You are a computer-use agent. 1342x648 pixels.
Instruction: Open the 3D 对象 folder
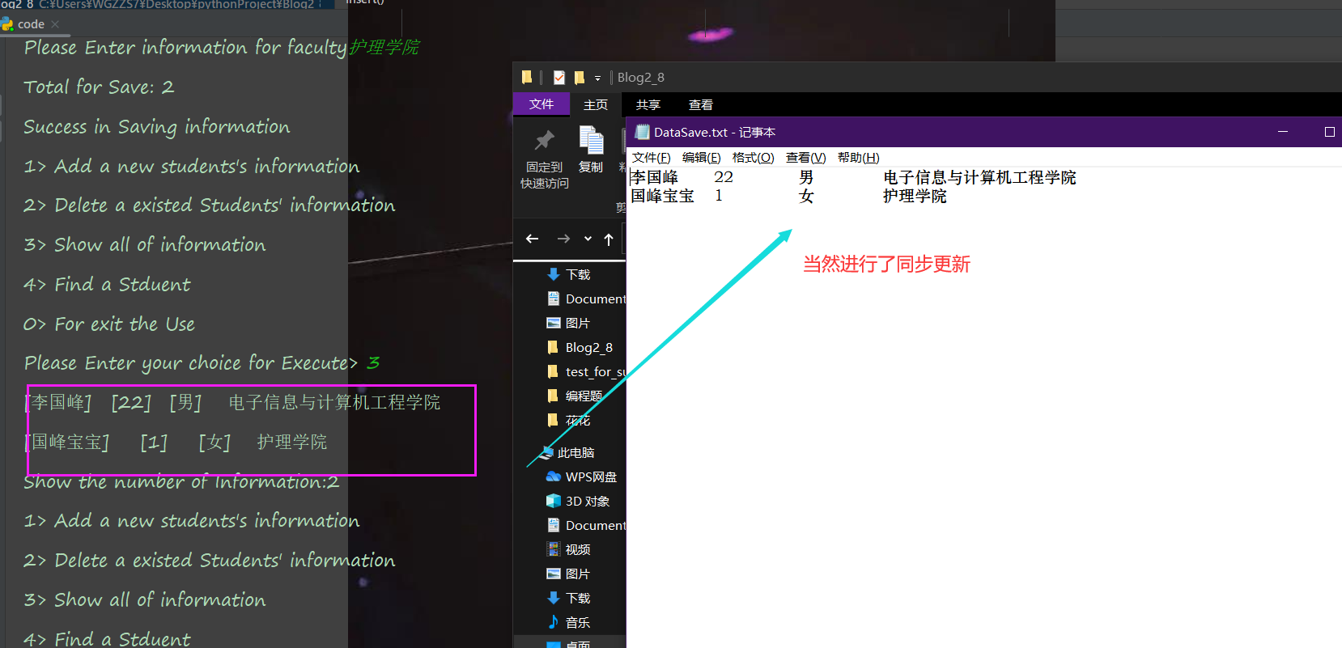(x=579, y=501)
